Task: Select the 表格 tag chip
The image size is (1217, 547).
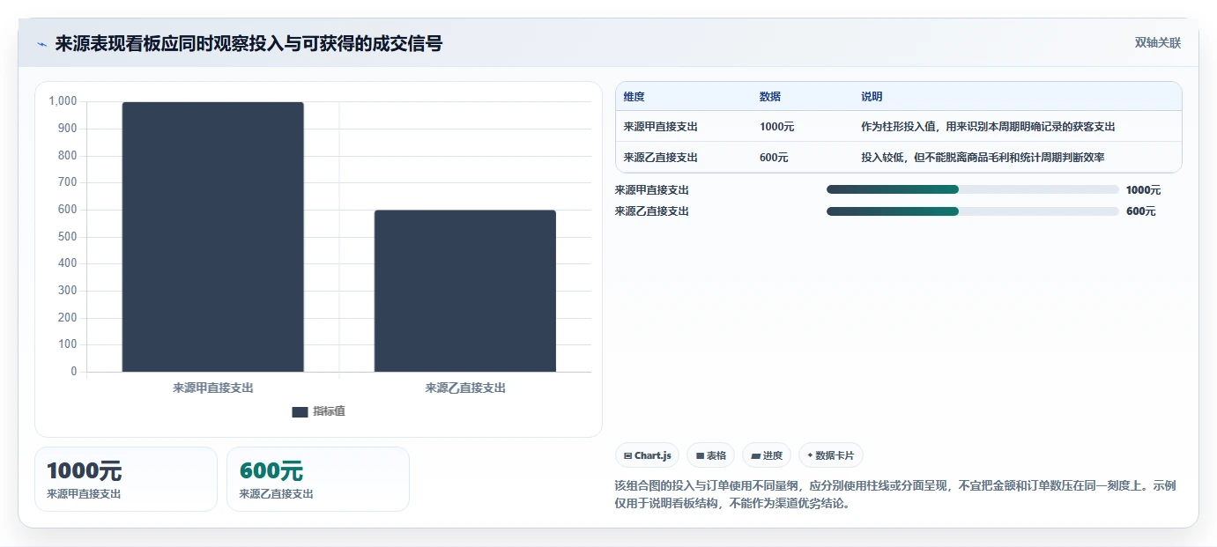Action: pos(710,455)
